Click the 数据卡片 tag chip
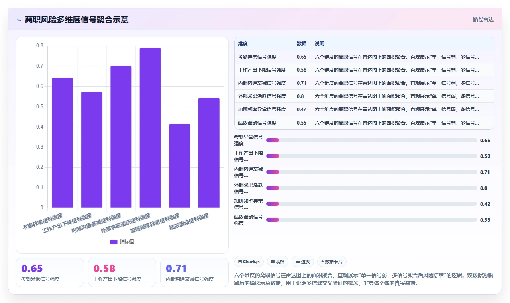 pos(332,262)
